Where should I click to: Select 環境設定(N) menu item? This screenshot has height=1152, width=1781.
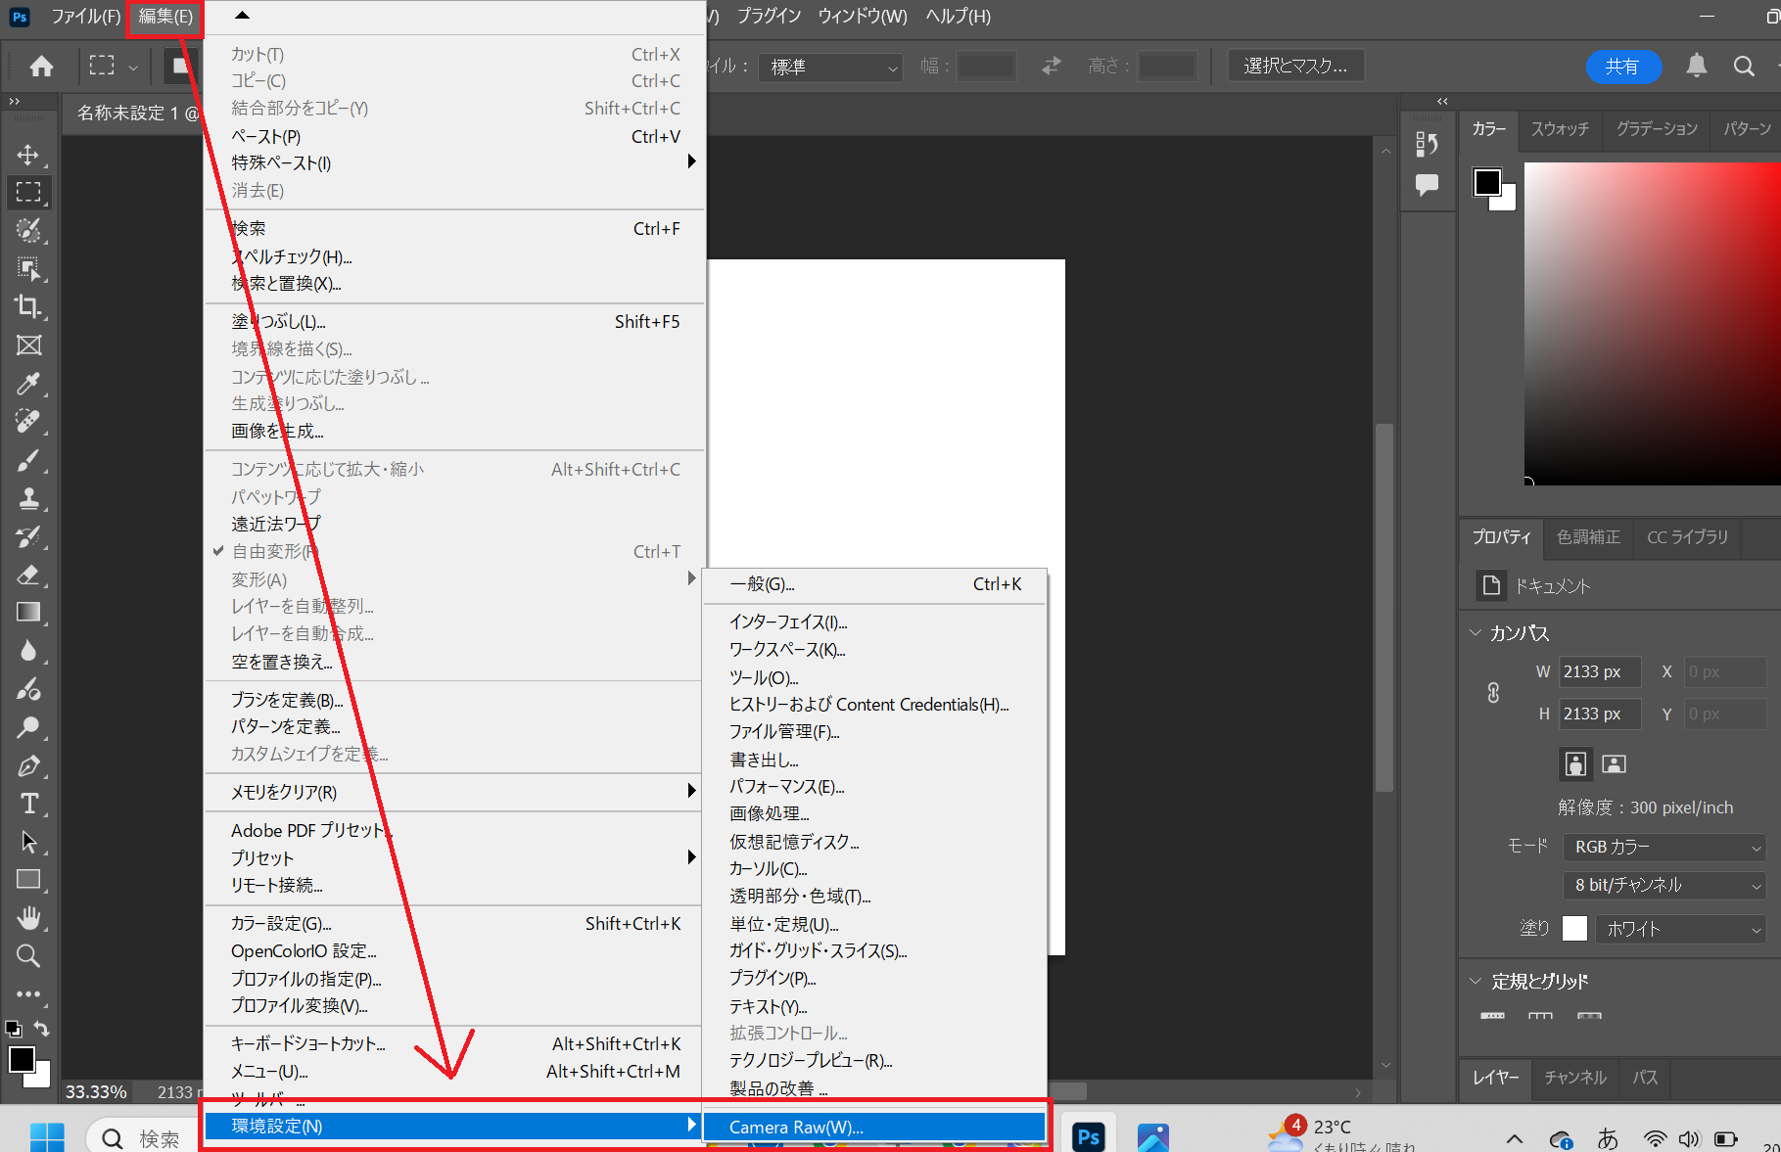(453, 1127)
